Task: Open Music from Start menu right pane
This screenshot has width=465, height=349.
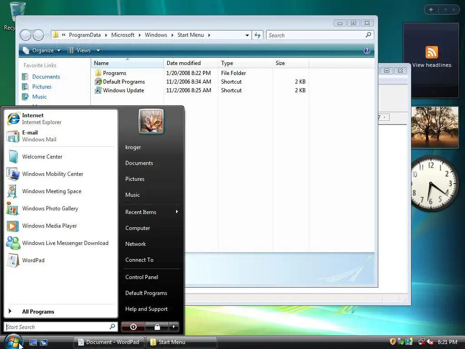Action: pos(151,194)
